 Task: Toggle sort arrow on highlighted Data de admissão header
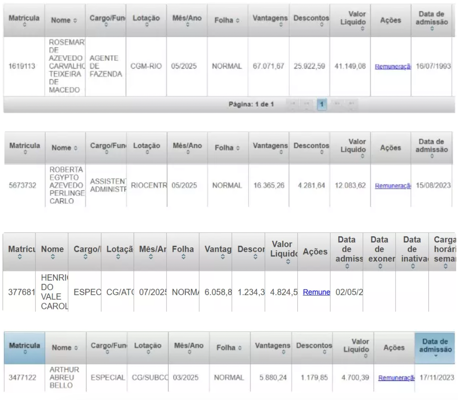pyautogui.click(x=435, y=356)
